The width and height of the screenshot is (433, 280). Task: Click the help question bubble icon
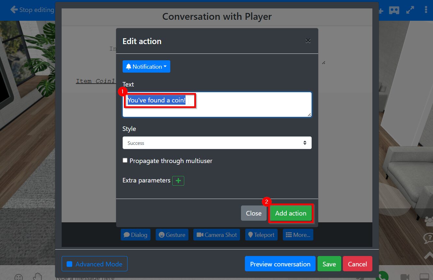pos(428,239)
